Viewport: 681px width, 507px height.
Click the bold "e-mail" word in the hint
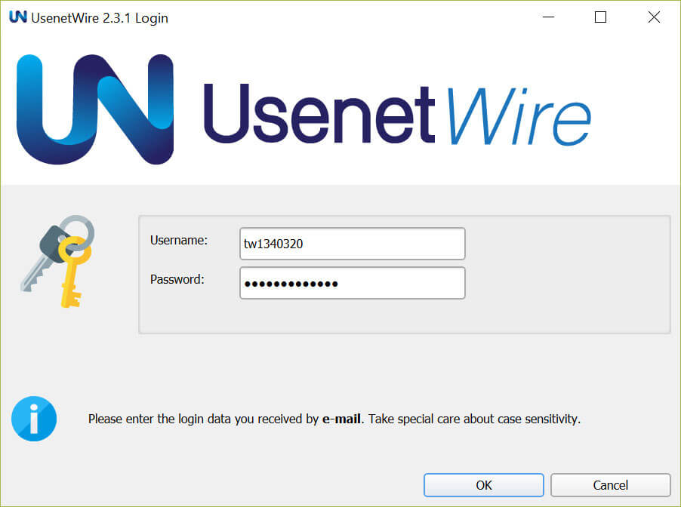340,418
